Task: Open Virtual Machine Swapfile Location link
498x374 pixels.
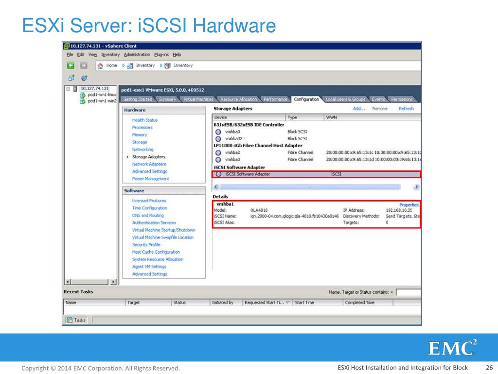Action: point(162,237)
